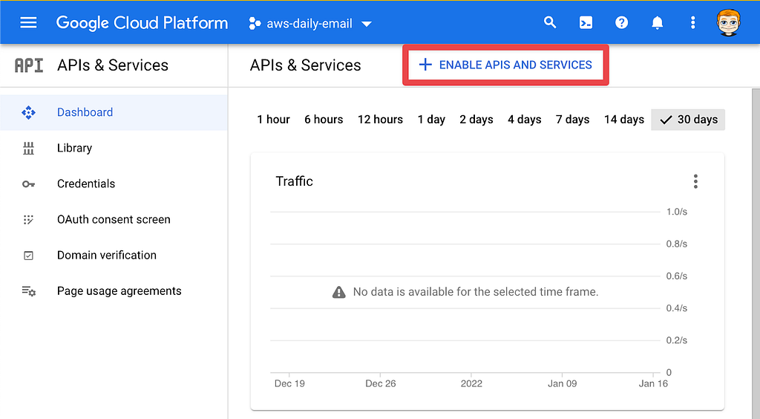Click the 2022 axis label
The height and width of the screenshot is (419, 760).
pos(471,383)
